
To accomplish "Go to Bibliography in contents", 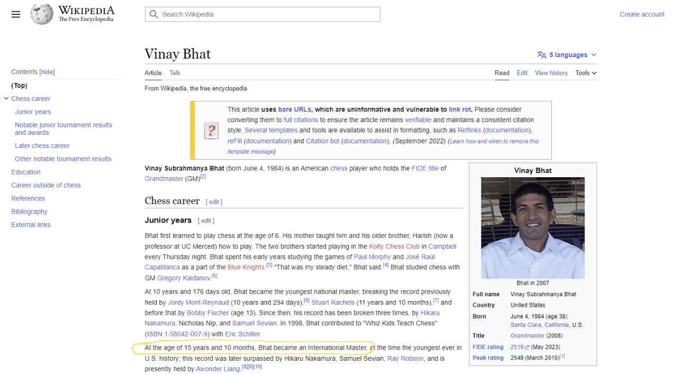I will coord(29,212).
